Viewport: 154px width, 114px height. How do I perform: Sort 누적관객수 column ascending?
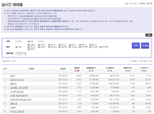(143, 71)
